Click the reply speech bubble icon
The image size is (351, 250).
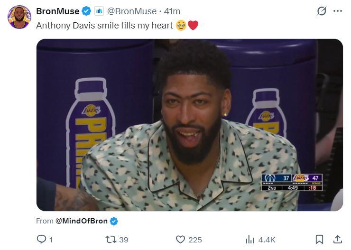click(x=42, y=240)
